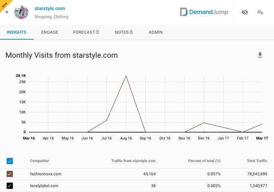274x192 pixels.
Task: Click the 0.003% percent value
Action: [x=214, y=186]
